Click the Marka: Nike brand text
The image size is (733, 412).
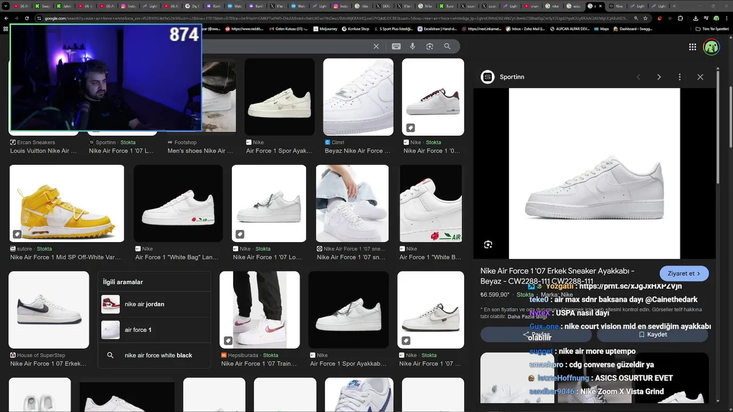click(x=557, y=295)
